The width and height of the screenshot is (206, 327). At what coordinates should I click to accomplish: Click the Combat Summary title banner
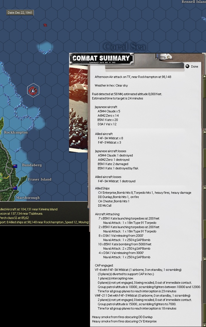pyautogui.click(x=101, y=58)
